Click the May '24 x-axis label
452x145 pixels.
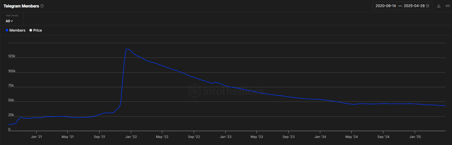click(x=351, y=137)
